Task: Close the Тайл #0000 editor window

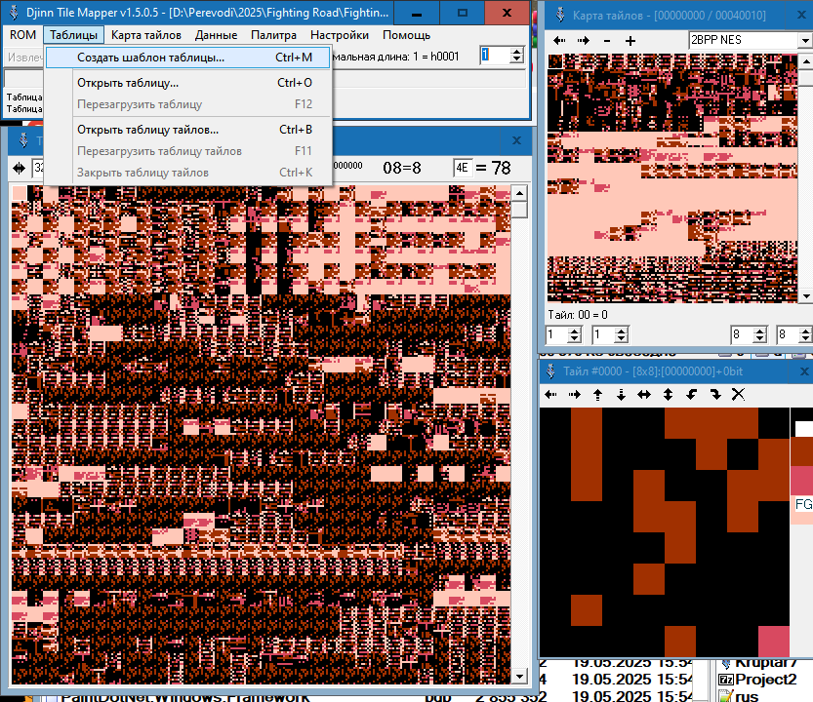Action: 804,370
